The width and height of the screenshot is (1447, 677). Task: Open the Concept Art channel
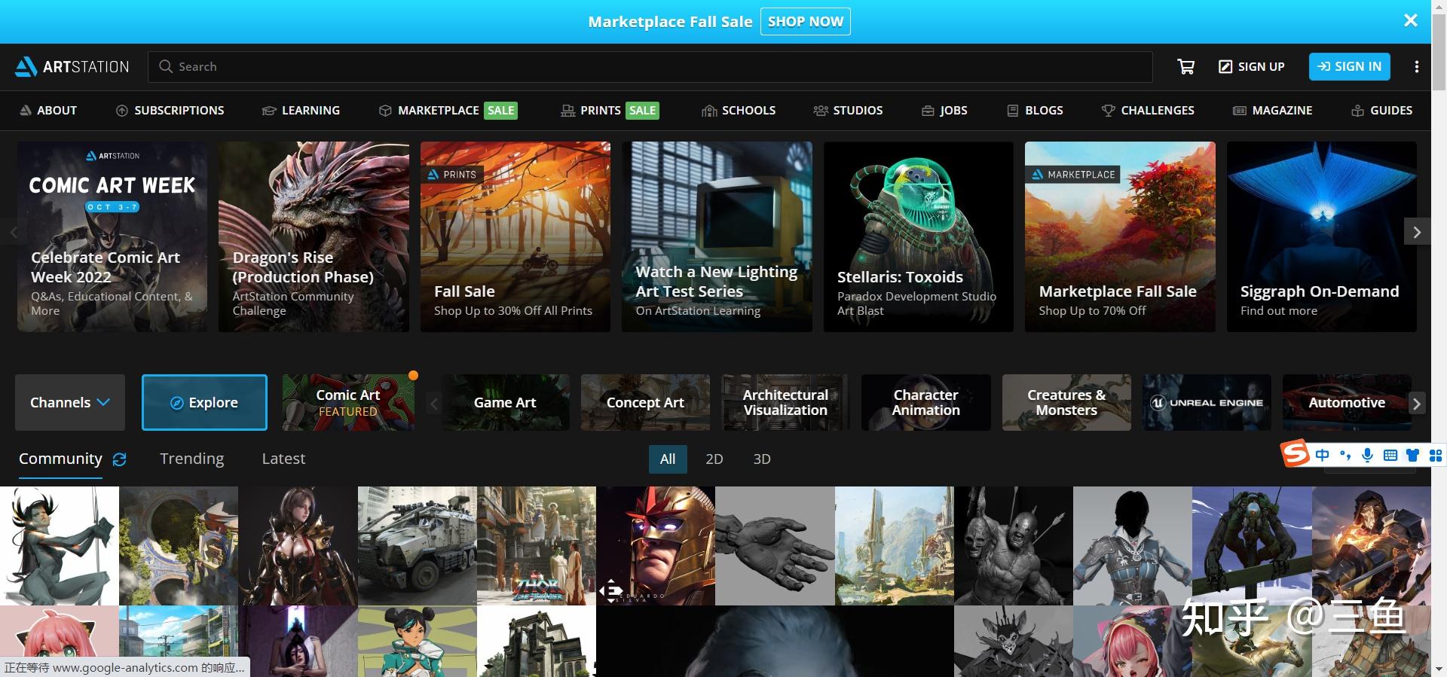point(645,402)
